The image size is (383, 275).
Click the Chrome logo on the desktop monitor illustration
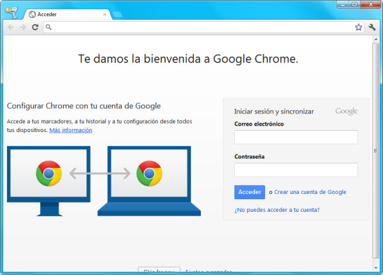click(x=49, y=174)
